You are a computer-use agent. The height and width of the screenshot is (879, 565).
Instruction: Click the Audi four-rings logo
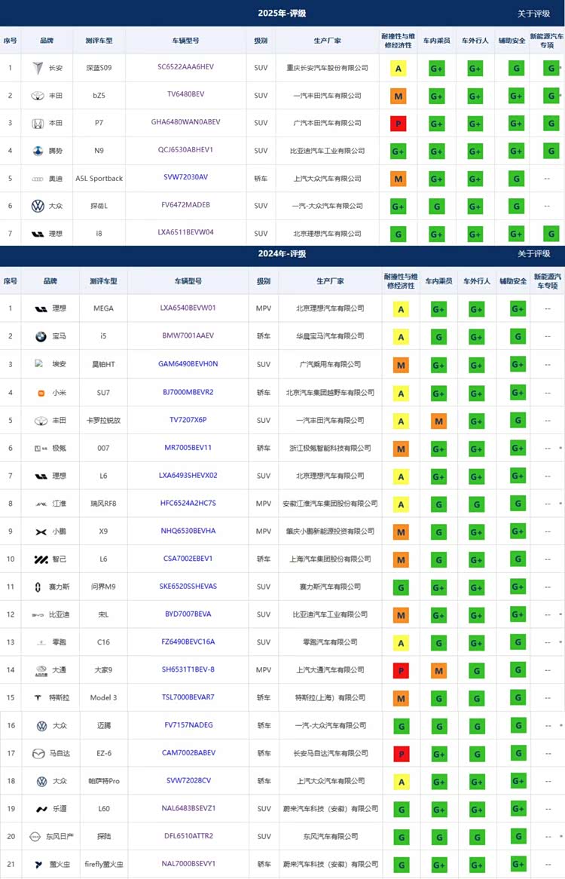[x=37, y=179]
